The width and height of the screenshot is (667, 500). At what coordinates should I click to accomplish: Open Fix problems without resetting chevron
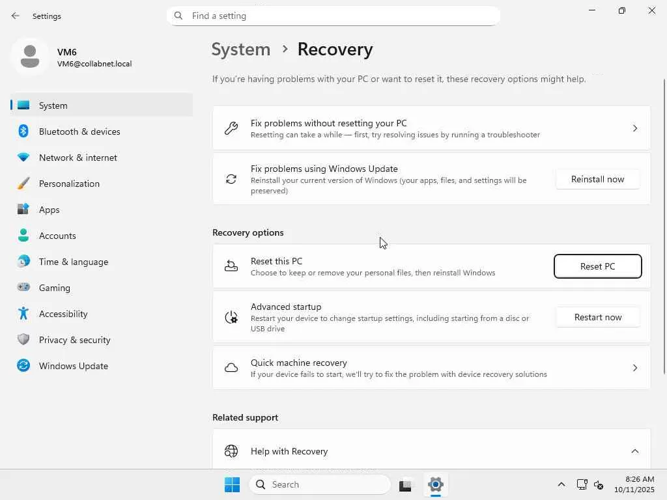point(634,128)
